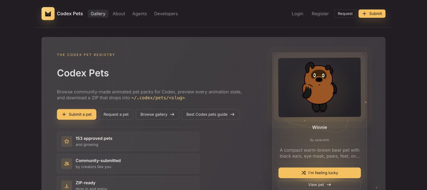Open the Gallery tab
The image size is (427, 190).
98,14
